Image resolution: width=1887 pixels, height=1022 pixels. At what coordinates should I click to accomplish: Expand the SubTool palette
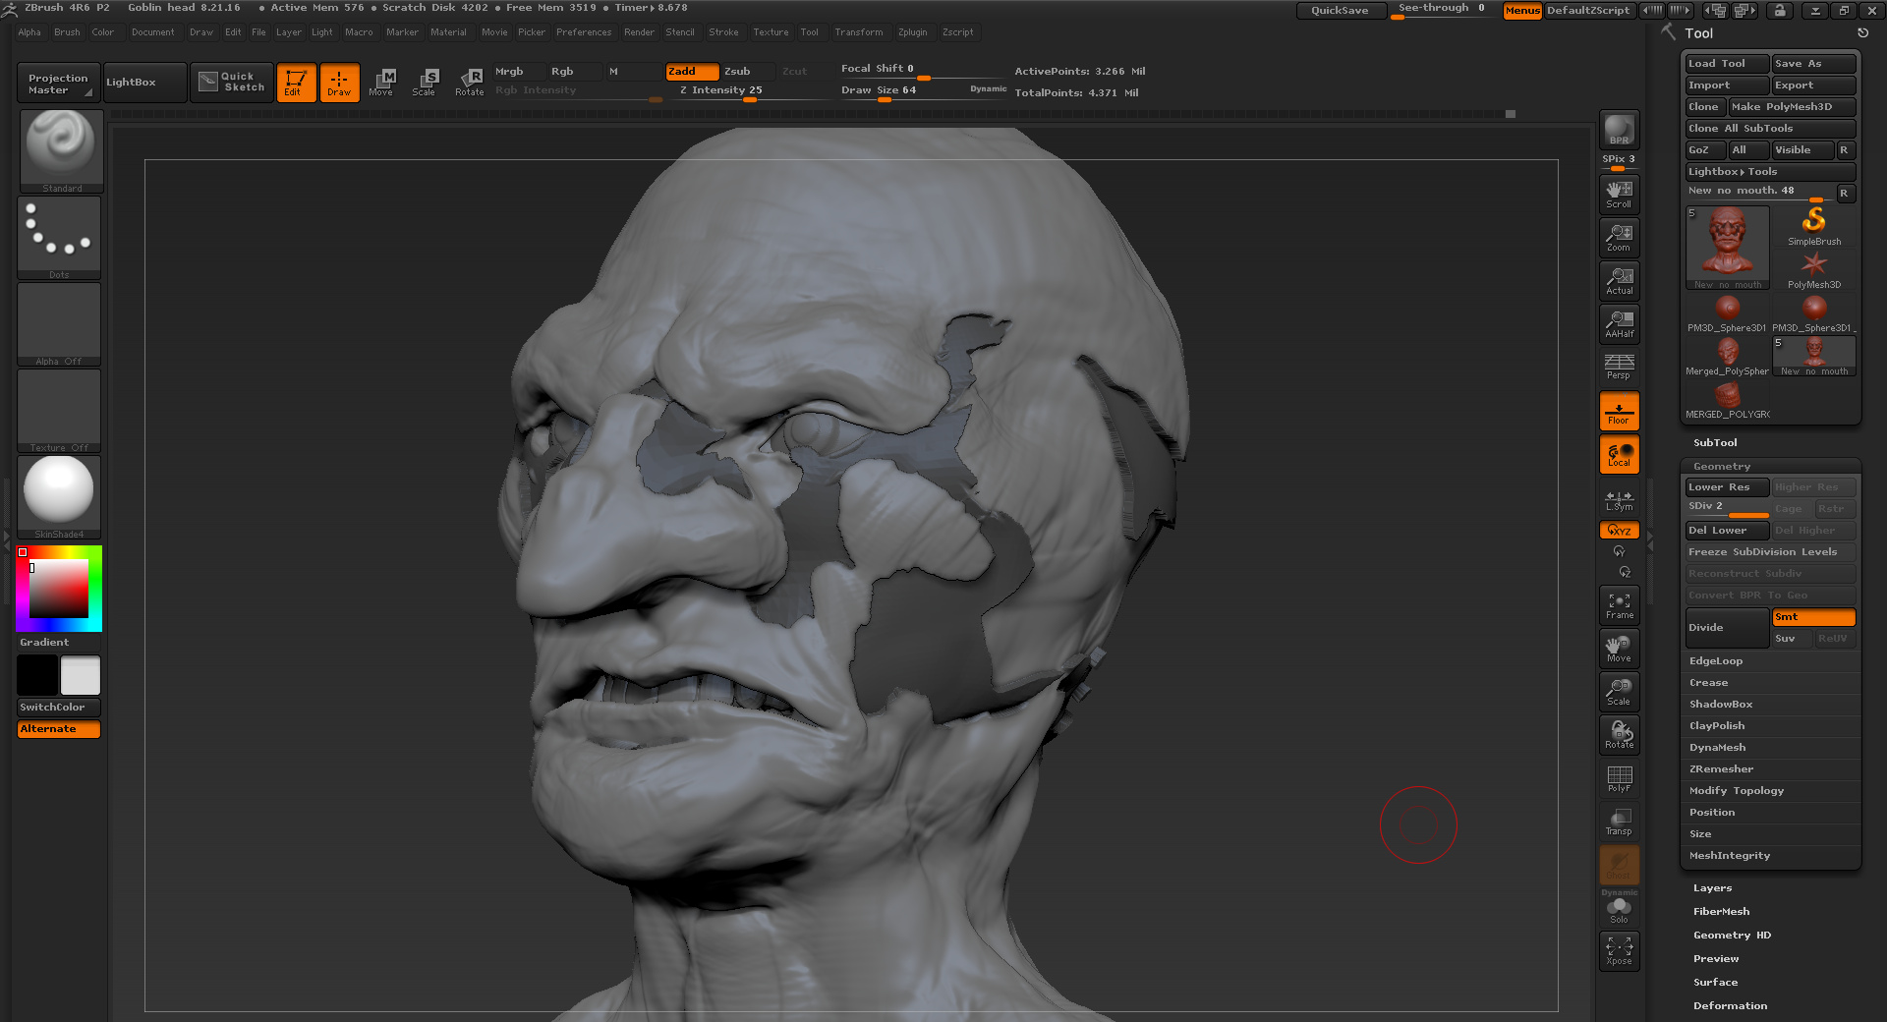click(x=1715, y=443)
